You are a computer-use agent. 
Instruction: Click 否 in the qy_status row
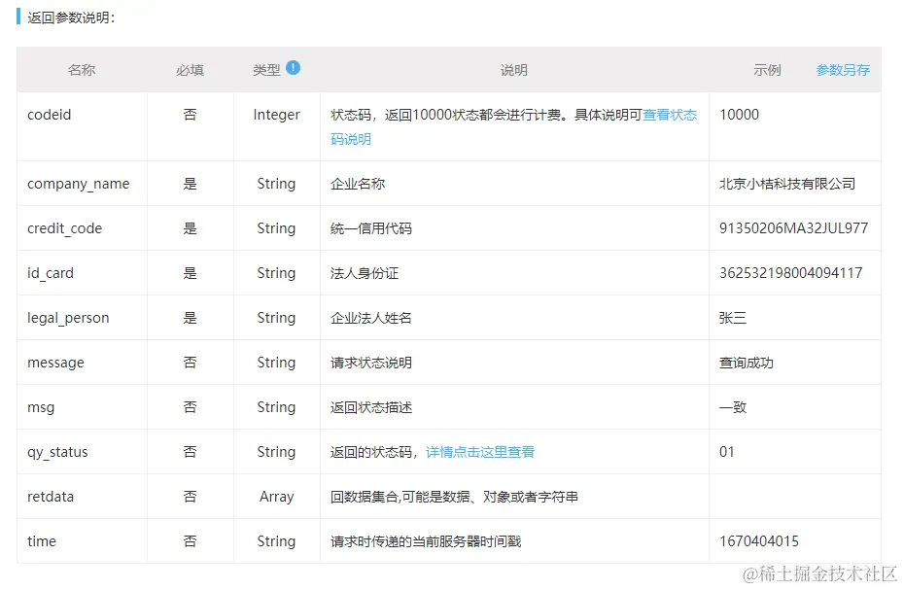click(191, 452)
